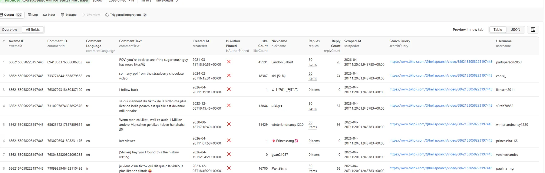Switch to the Log tab

(x=33, y=15)
